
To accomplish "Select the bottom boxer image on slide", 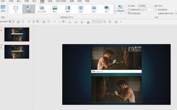I will pos(116,89).
